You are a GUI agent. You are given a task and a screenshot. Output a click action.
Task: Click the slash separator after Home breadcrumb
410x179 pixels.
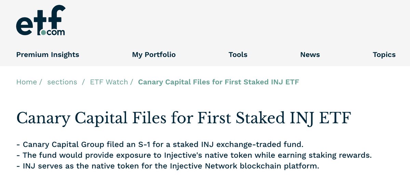[41, 82]
